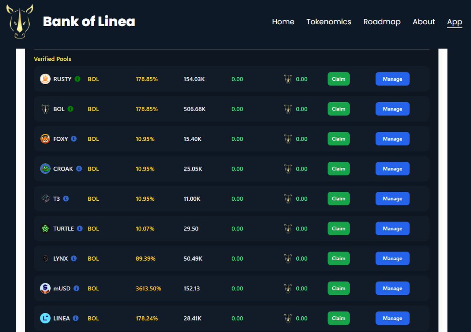Manage the mUSD pool

392,288
